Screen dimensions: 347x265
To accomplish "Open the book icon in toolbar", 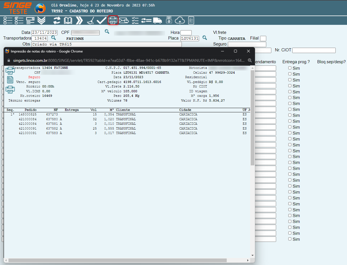I will [68, 20].
